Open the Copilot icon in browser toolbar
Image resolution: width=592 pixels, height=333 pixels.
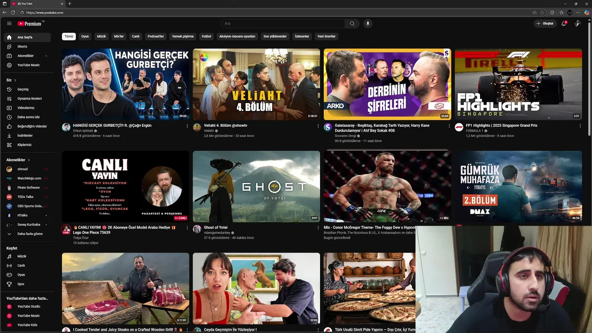click(x=586, y=12)
